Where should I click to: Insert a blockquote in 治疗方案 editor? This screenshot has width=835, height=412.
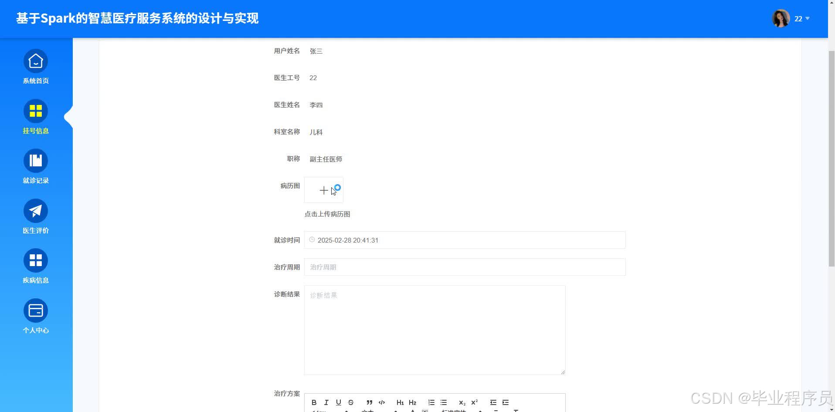coord(369,402)
